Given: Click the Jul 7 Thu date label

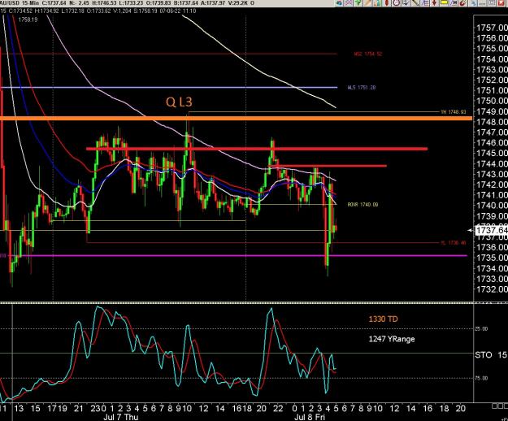Looking at the screenshot, I should 120,417.
